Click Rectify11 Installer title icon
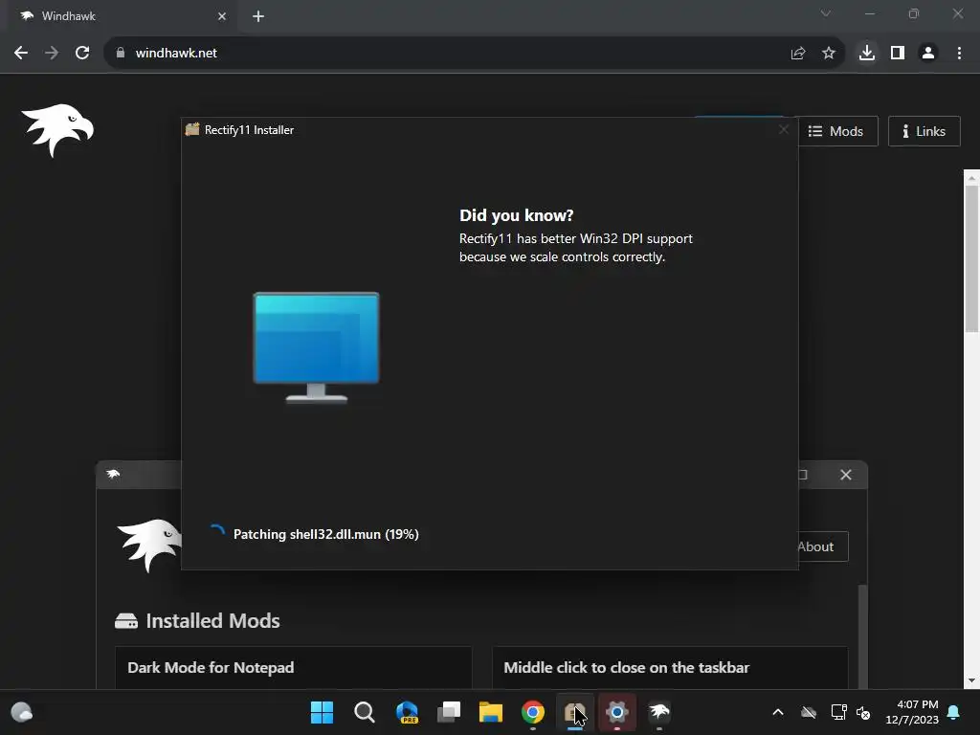The height and width of the screenshot is (735, 980). pos(192,129)
